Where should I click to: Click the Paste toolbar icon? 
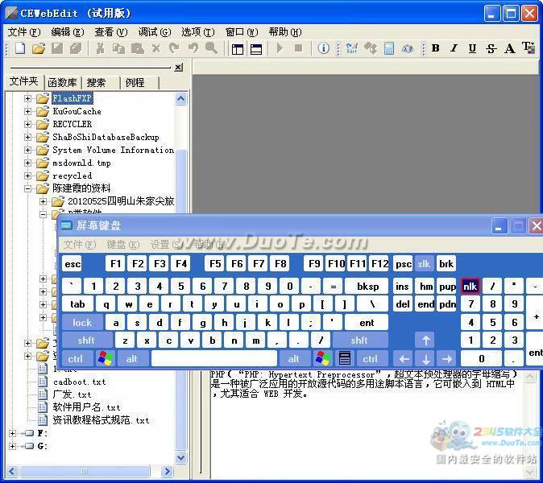pyautogui.click(x=138, y=48)
